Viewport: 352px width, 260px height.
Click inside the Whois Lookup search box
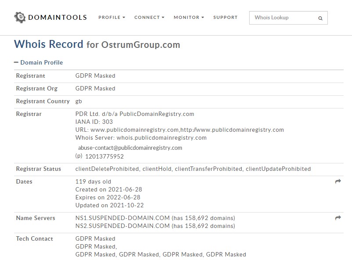[x=281, y=18]
